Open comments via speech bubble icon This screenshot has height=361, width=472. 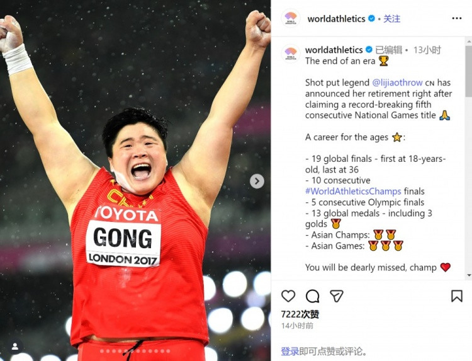pos(312,296)
